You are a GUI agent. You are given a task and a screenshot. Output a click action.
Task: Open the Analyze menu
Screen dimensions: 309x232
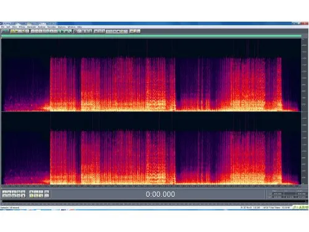tap(41, 27)
